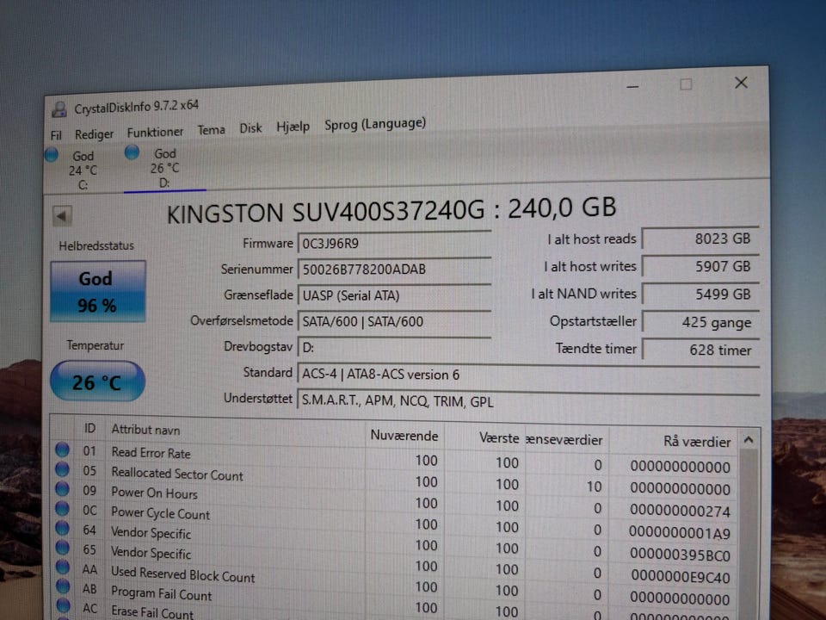Click the NAND writes value 5499 GB
Viewport: 826px width, 620px height.
pyautogui.click(x=700, y=294)
